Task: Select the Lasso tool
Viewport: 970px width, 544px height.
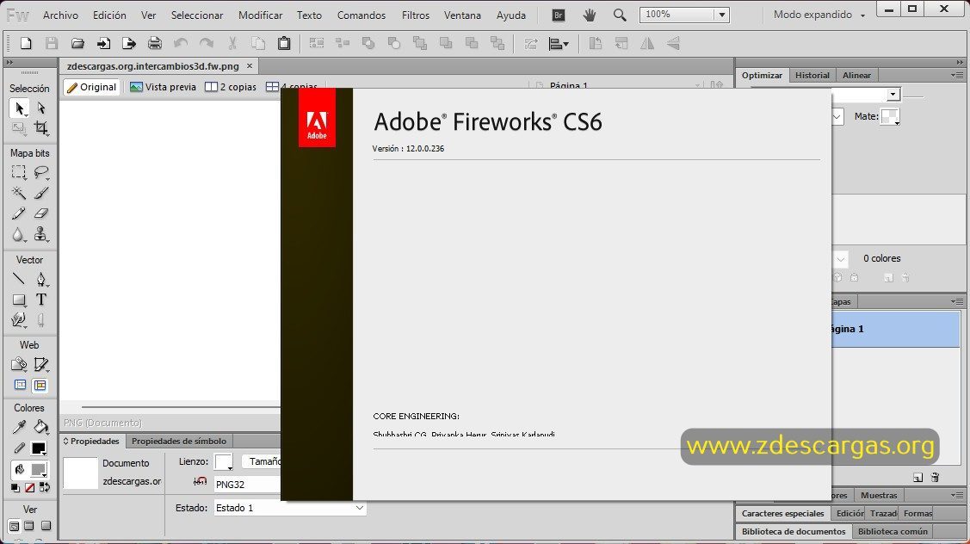Action: (41, 172)
